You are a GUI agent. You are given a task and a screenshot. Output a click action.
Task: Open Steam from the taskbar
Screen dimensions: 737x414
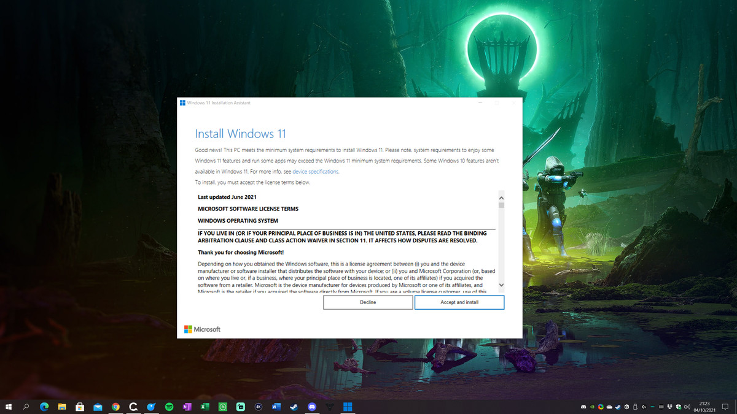coord(294,406)
